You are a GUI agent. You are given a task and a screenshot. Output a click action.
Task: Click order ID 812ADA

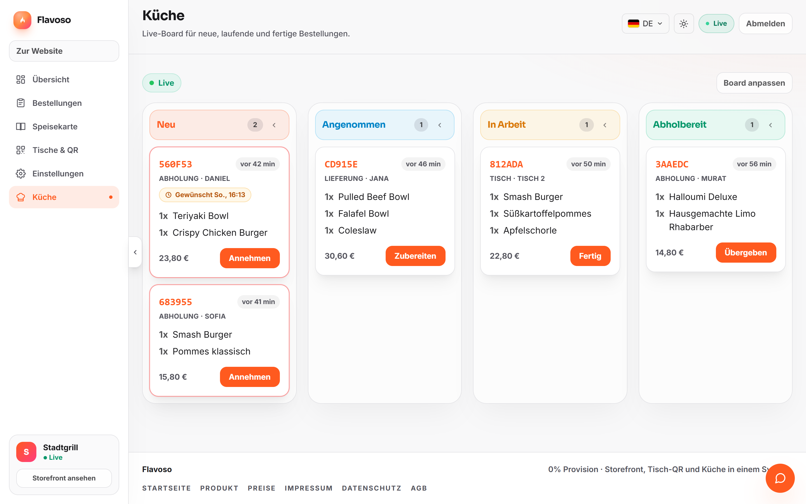[506, 164]
